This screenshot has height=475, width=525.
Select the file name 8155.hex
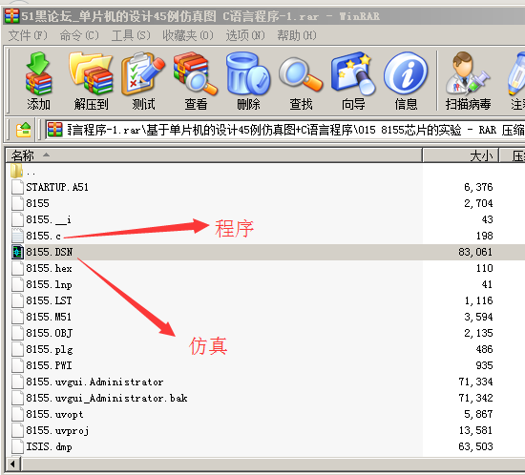pos(49,268)
